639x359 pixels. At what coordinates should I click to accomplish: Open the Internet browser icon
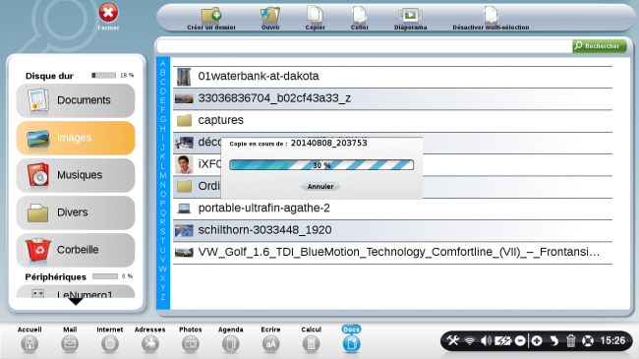coord(110,344)
